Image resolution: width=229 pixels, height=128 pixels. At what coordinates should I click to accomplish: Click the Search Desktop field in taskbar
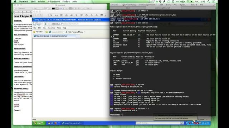158,123
